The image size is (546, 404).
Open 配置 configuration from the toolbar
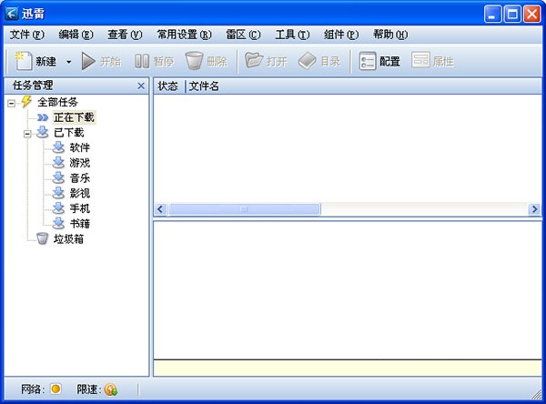(379, 61)
